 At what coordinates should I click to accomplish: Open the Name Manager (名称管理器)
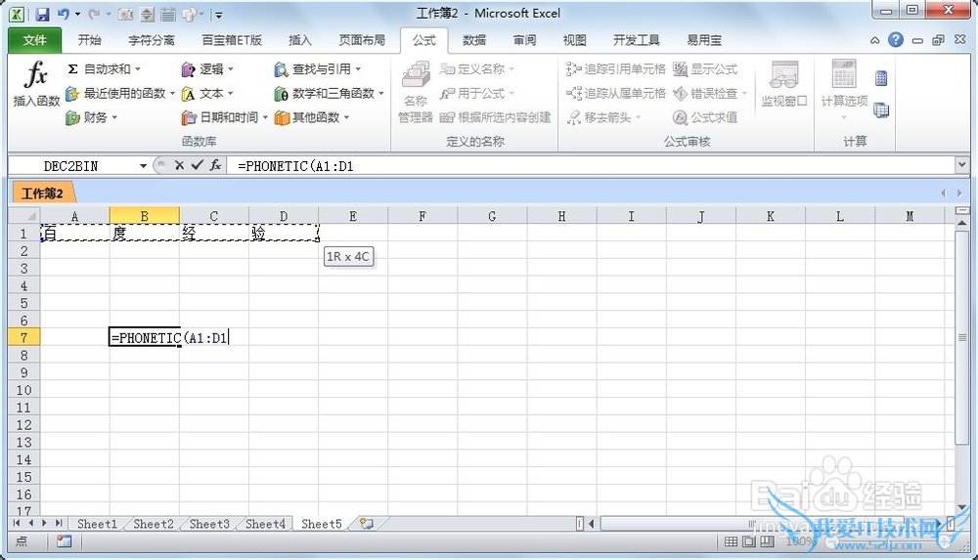point(416,92)
